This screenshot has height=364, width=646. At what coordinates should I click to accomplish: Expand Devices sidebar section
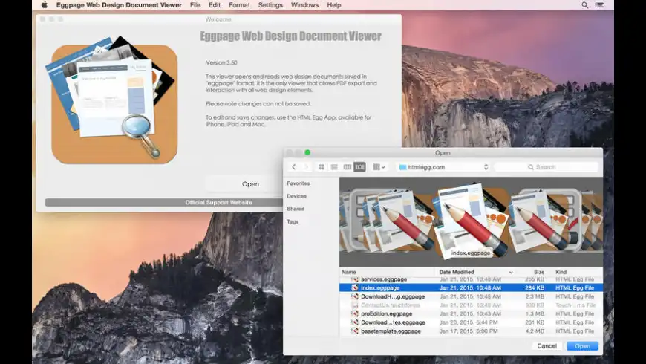[x=296, y=196]
